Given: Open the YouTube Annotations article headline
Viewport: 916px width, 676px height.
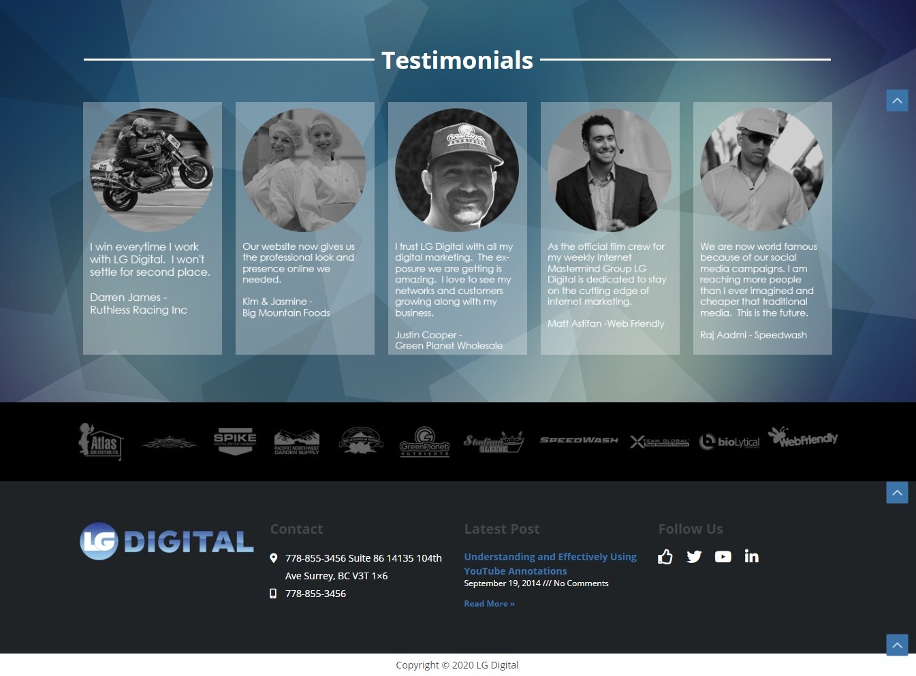Looking at the screenshot, I should tap(550, 564).
